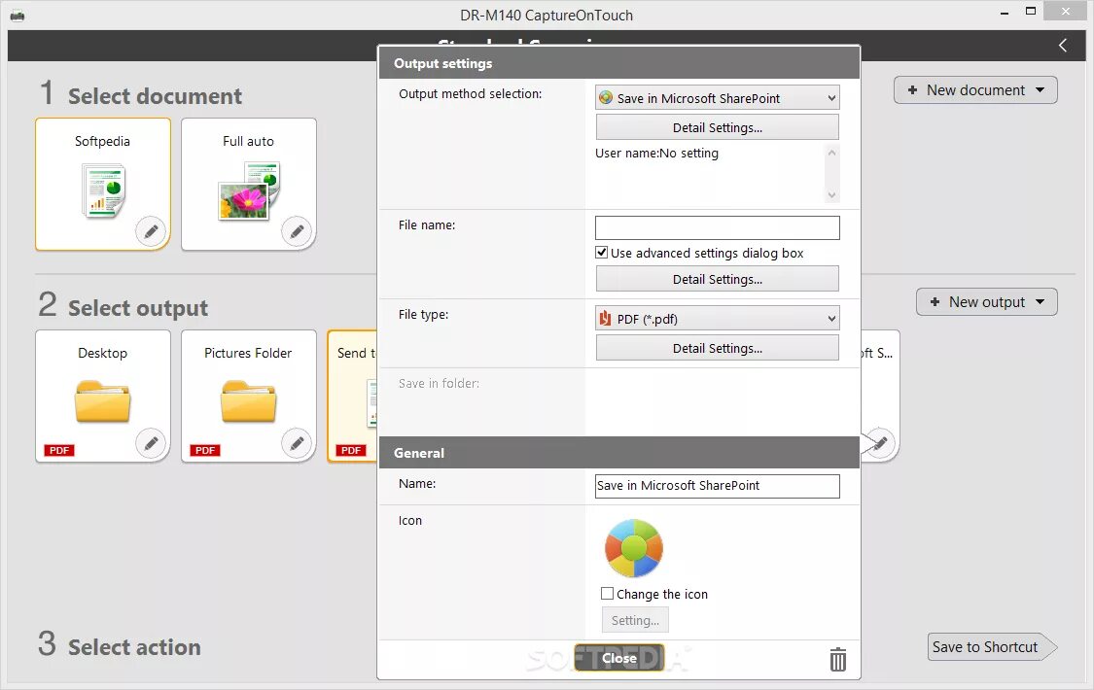The width and height of the screenshot is (1094, 690).
Task: Click the icon Setting... button
Action: click(x=635, y=620)
